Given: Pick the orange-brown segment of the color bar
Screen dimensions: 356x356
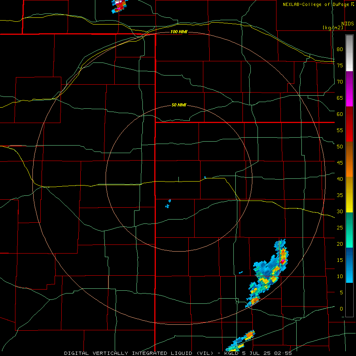Looking at the screenshot, I should click(349, 159).
